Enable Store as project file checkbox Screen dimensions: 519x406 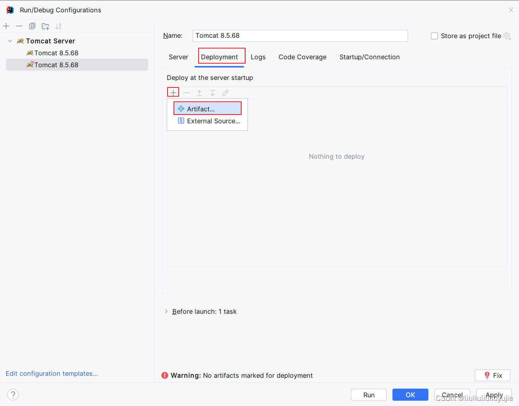coord(434,36)
